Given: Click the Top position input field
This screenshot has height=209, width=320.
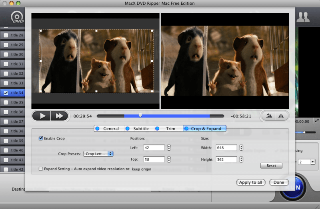Looking at the screenshot, I should [154, 159].
